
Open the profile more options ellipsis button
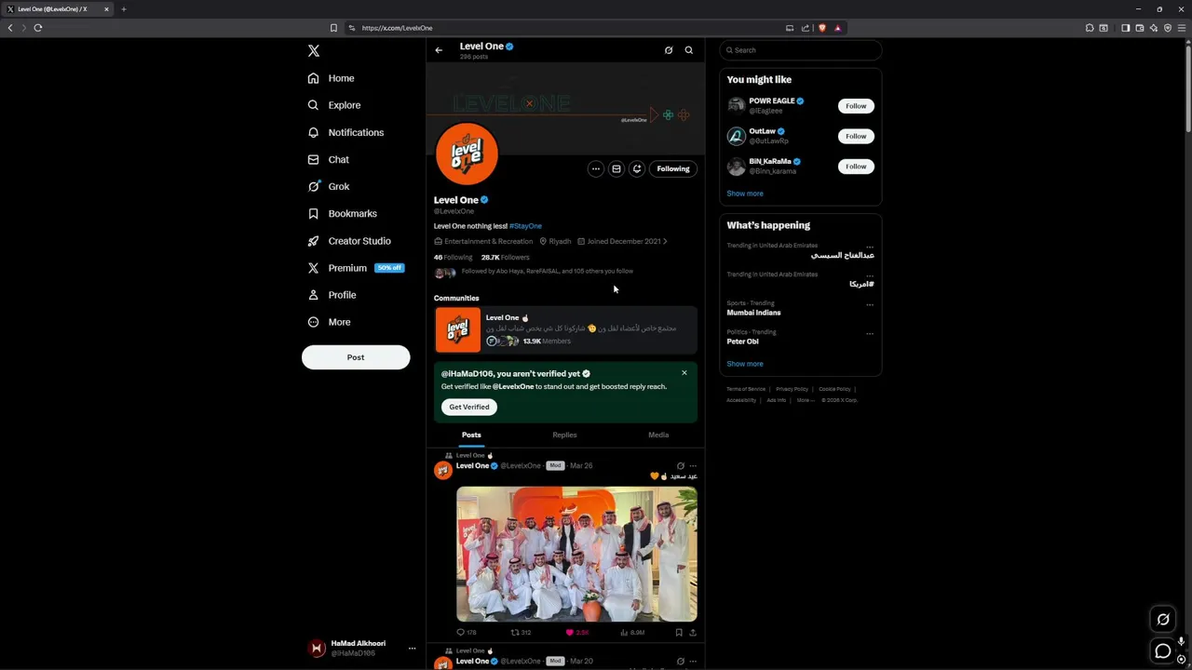point(596,168)
